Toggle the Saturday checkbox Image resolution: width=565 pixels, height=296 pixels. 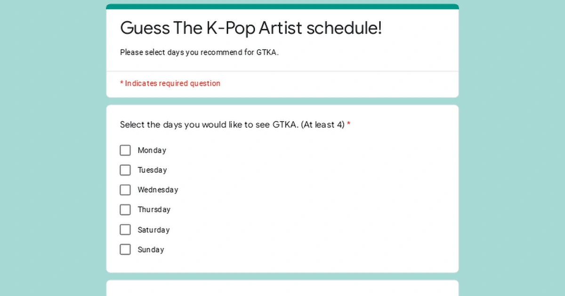coord(125,230)
